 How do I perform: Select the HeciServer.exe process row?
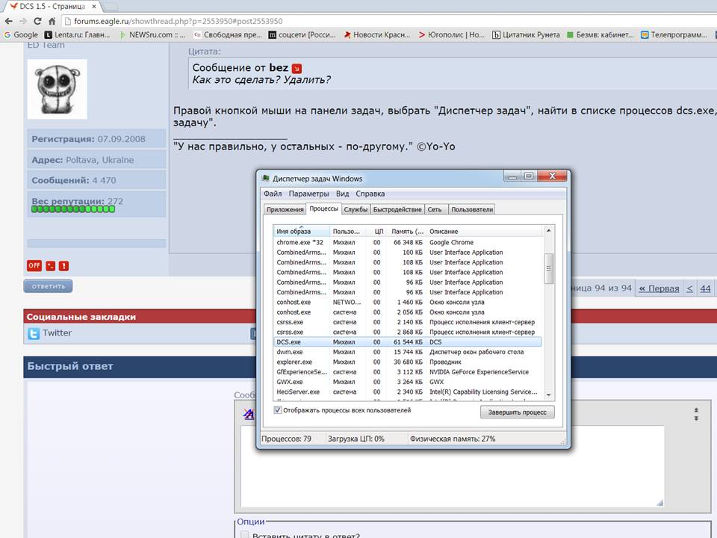408,392
